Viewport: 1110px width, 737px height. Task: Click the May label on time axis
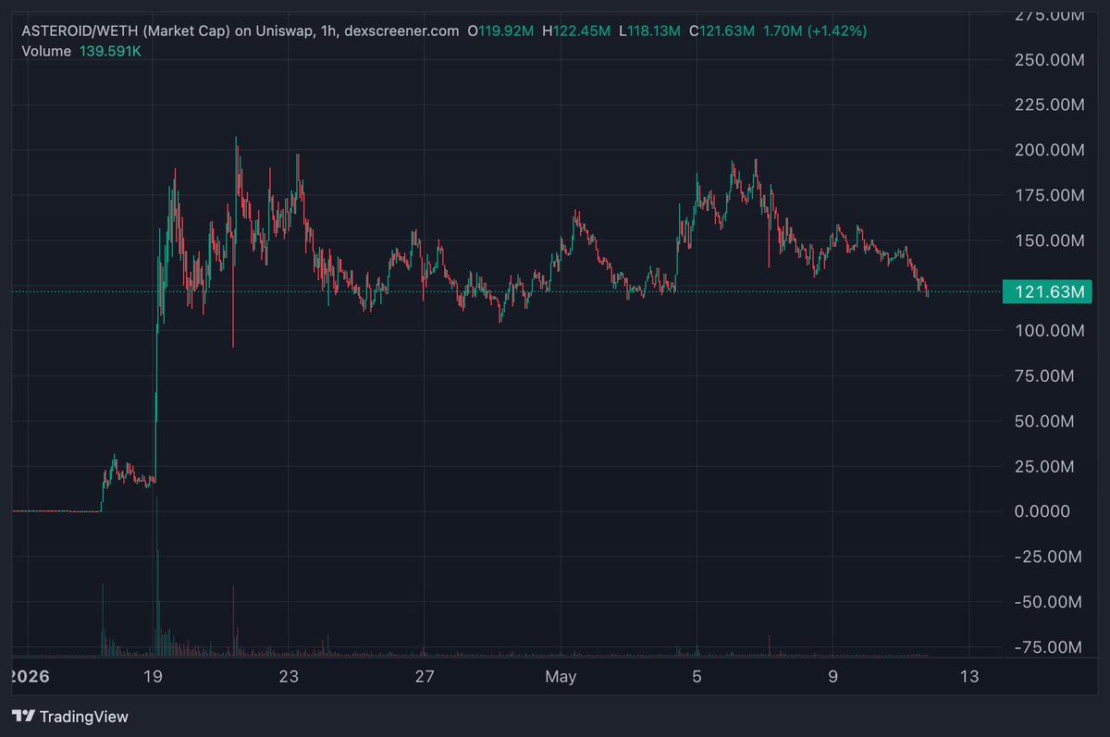pos(561,677)
